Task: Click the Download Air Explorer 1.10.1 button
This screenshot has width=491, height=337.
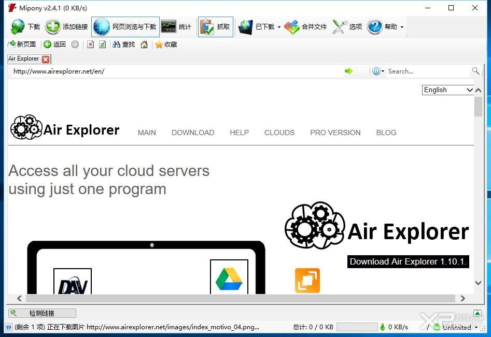Action: tap(408, 261)
